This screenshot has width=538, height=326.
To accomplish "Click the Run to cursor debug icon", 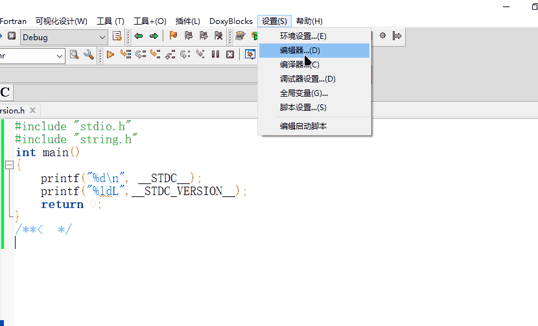I will (x=126, y=54).
